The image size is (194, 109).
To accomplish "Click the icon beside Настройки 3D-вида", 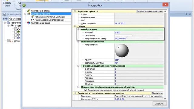I will point(29,23).
